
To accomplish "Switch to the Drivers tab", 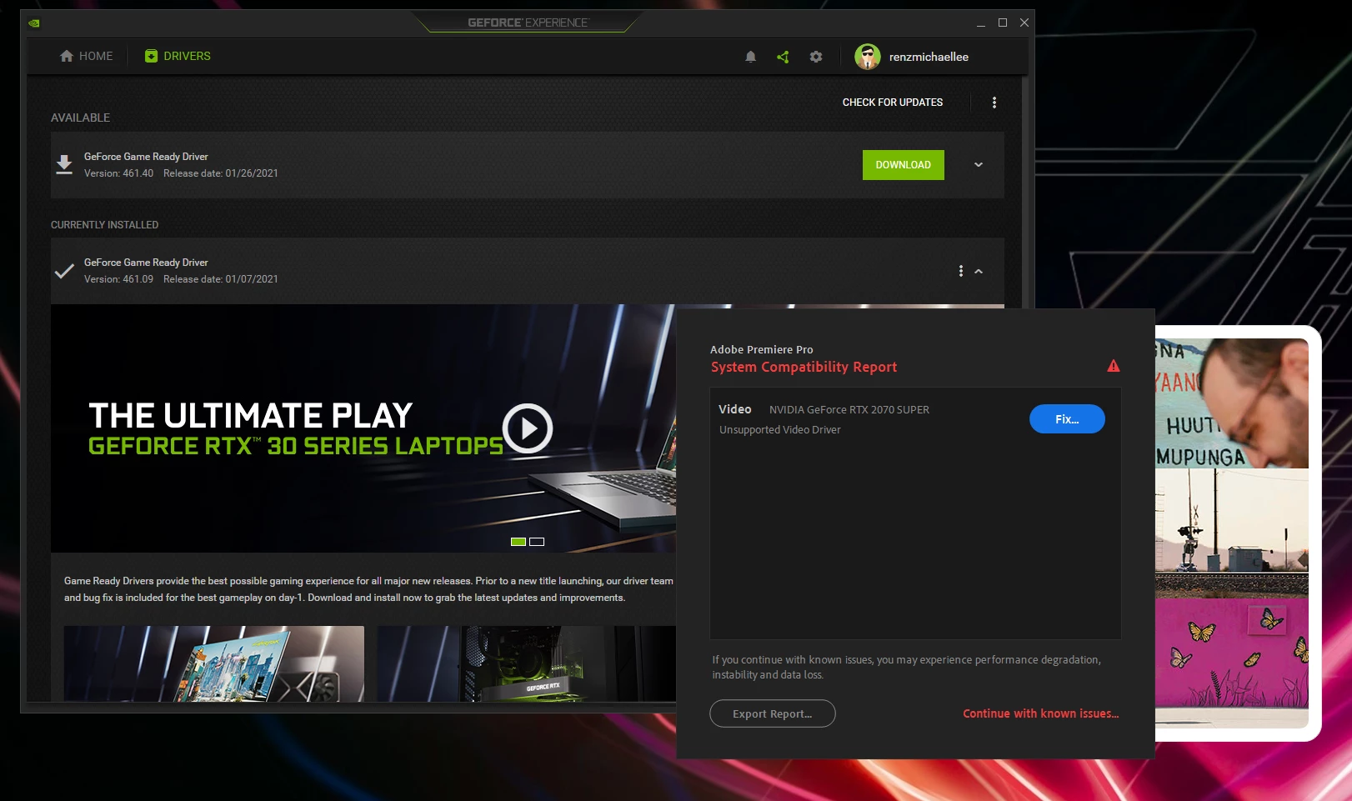I will tap(178, 56).
